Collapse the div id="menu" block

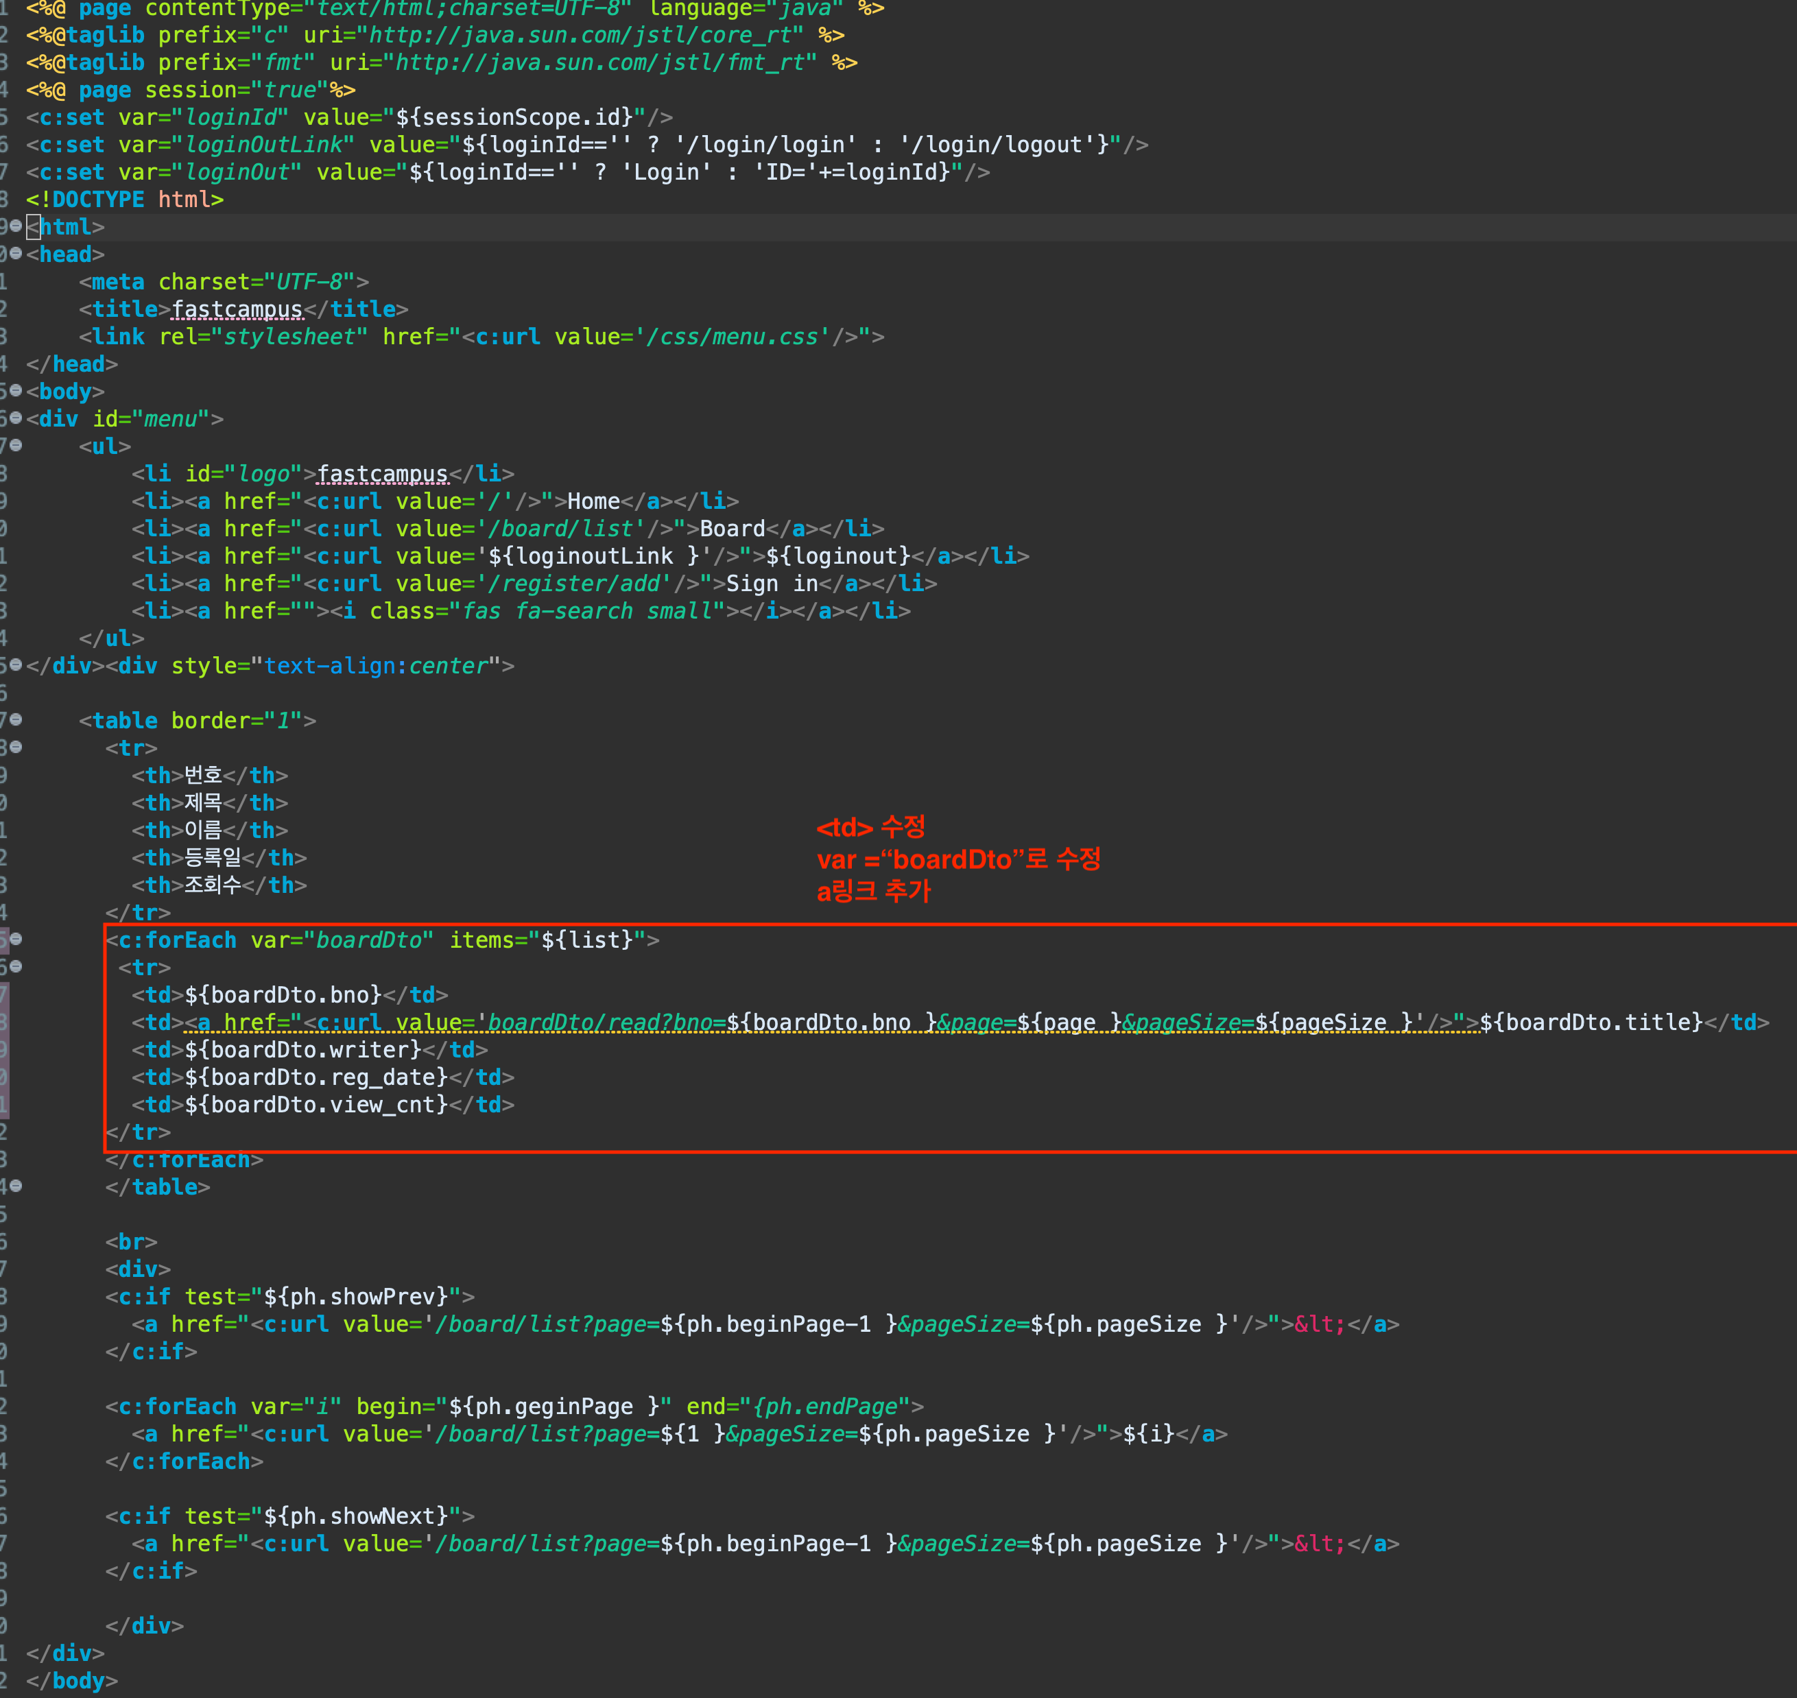(15, 418)
